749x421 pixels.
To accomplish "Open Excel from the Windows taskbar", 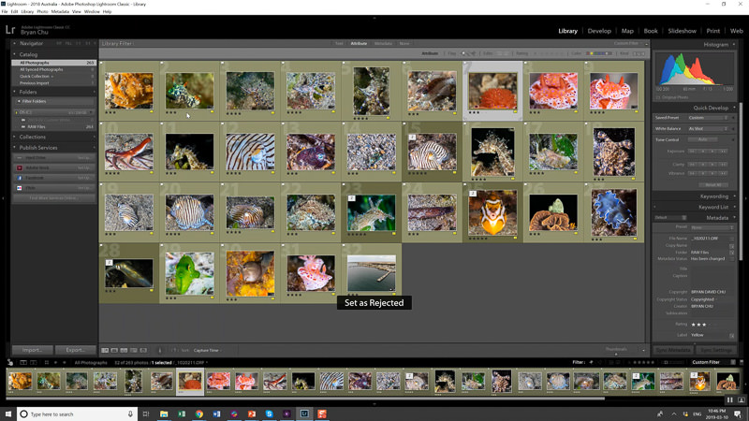I will point(181,414).
